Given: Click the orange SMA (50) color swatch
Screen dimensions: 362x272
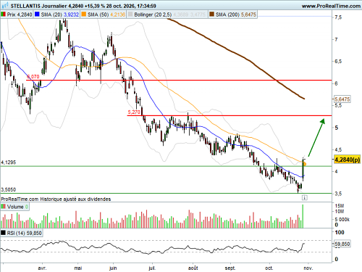Looking at the screenshot, I should click(84, 15).
